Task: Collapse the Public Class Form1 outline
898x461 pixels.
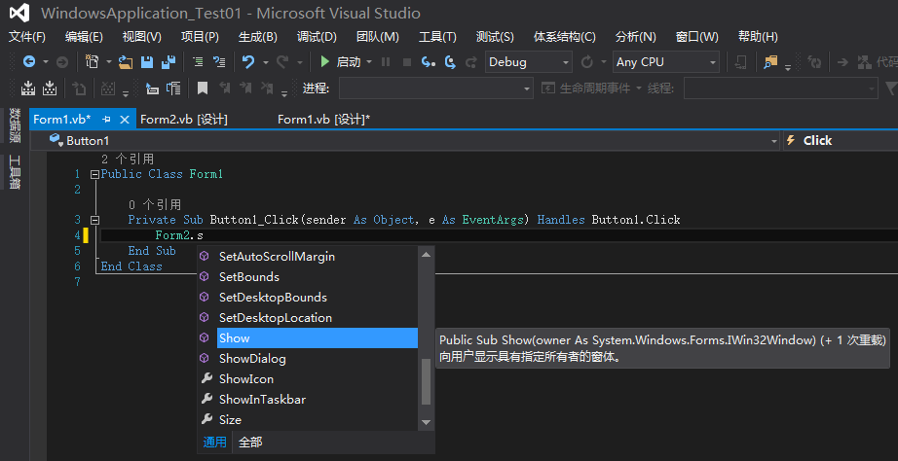Action: click(x=95, y=174)
